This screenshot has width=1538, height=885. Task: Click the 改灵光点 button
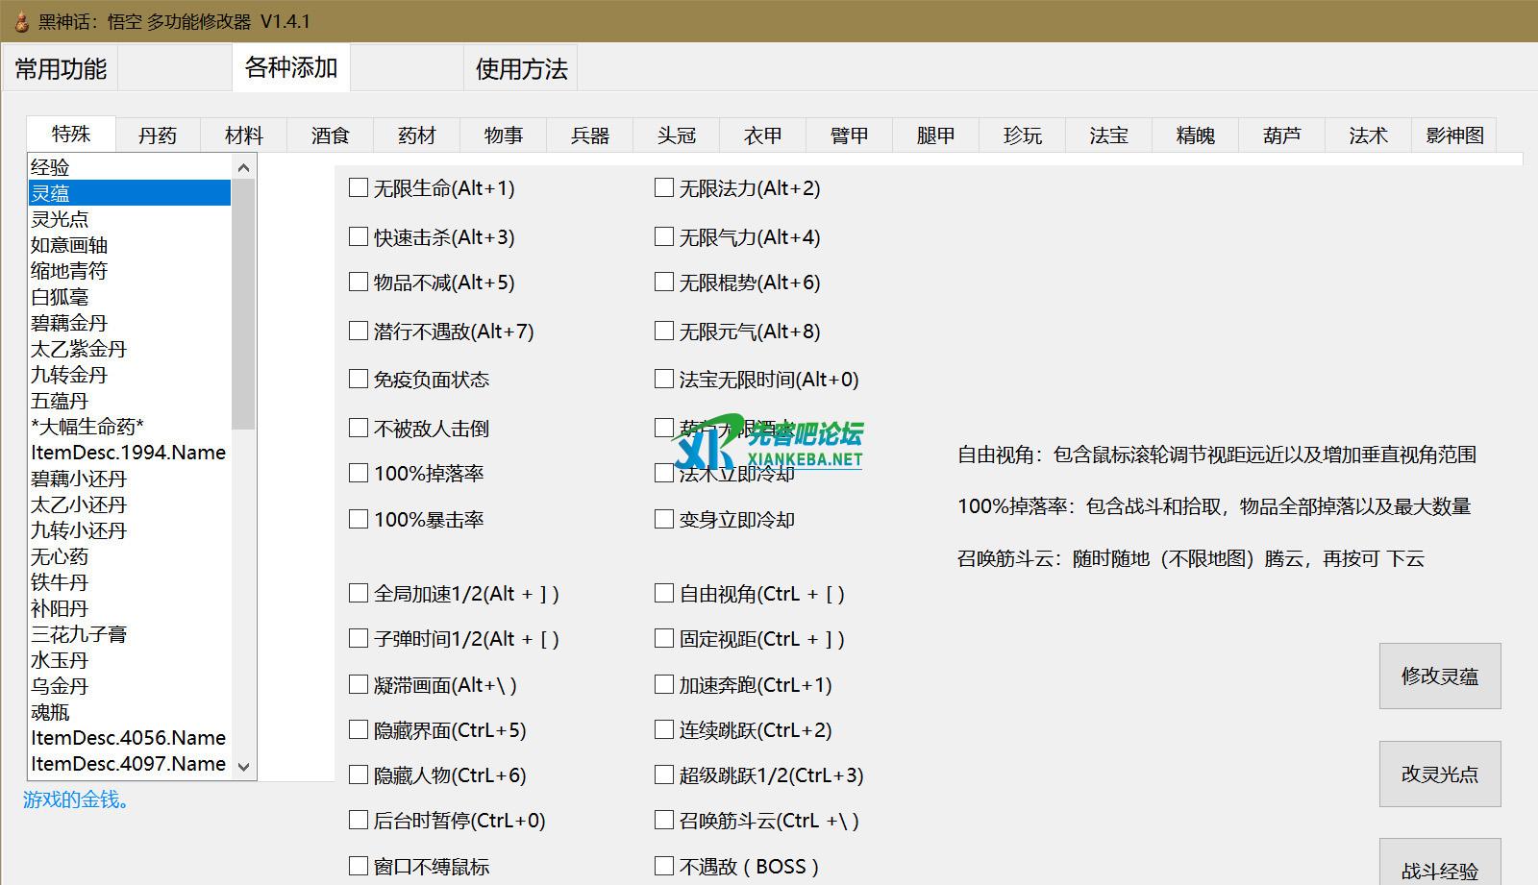tap(1439, 774)
